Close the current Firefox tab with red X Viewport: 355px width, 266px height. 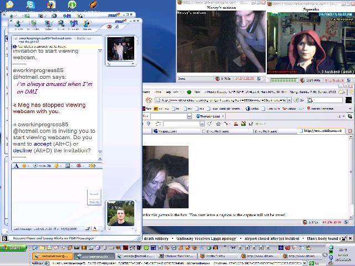click(350, 131)
